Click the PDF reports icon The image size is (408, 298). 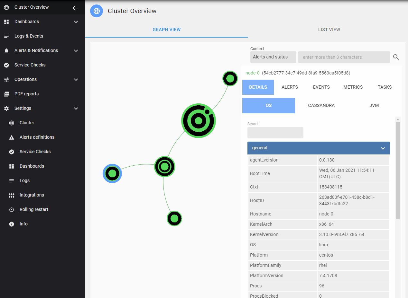pos(6,94)
